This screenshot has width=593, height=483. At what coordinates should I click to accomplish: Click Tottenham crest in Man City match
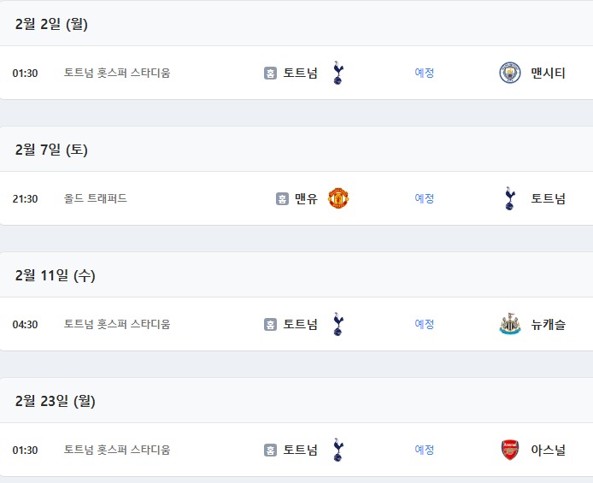coord(338,73)
